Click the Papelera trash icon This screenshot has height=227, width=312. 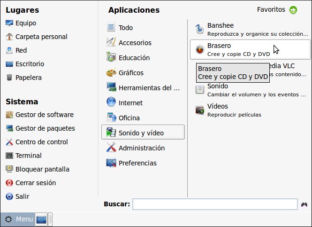pos(9,78)
